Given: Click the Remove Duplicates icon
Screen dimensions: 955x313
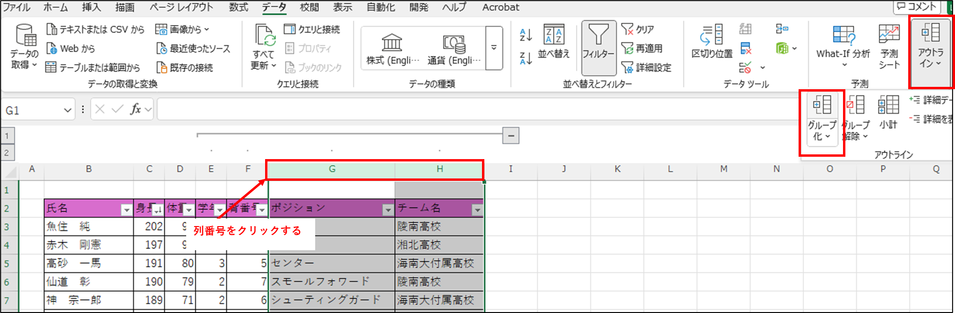Looking at the screenshot, I should 746,48.
